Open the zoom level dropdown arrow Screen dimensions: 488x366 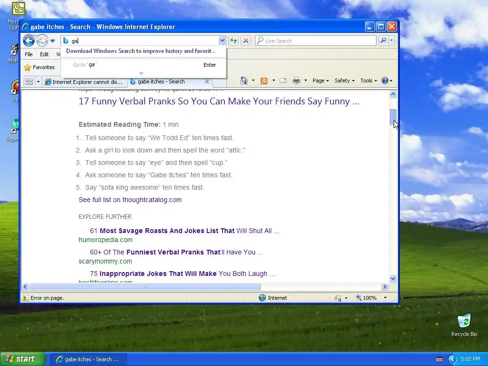[x=385, y=298]
